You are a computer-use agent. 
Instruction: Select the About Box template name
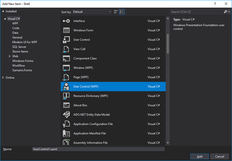[x=80, y=105]
